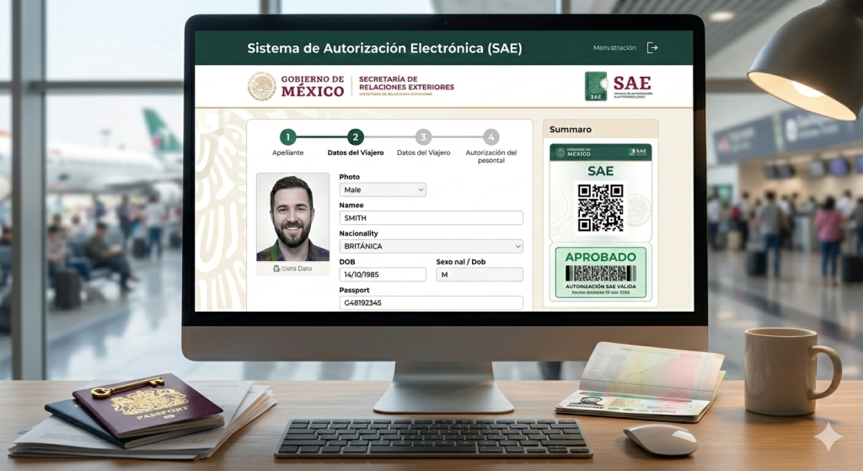This screenshot has width=863, height=471.
Task: Click the AUTORIZACIÓN SAE VÁLIDA text
Action: (x=600, y=286)
